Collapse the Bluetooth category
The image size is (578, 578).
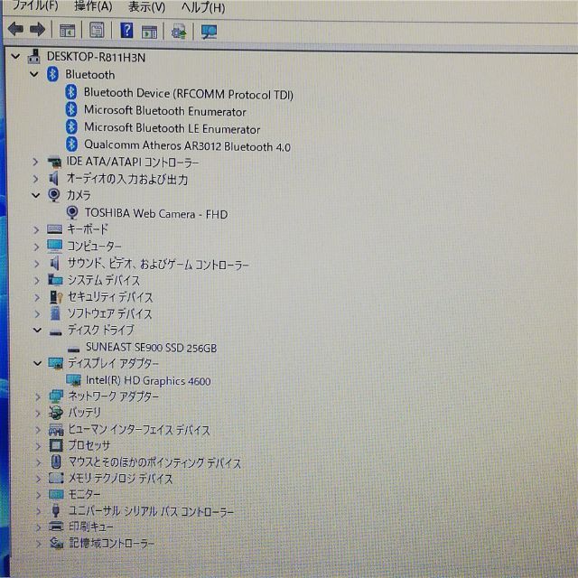[x=34, y=74]
